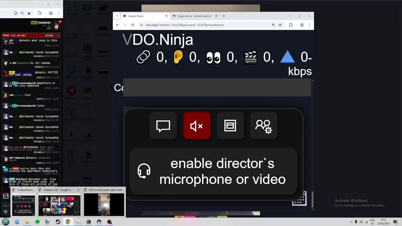
Task: Click the blue bookmark star in the left browser
Action: pyautogui.click(x=29, y=13)
